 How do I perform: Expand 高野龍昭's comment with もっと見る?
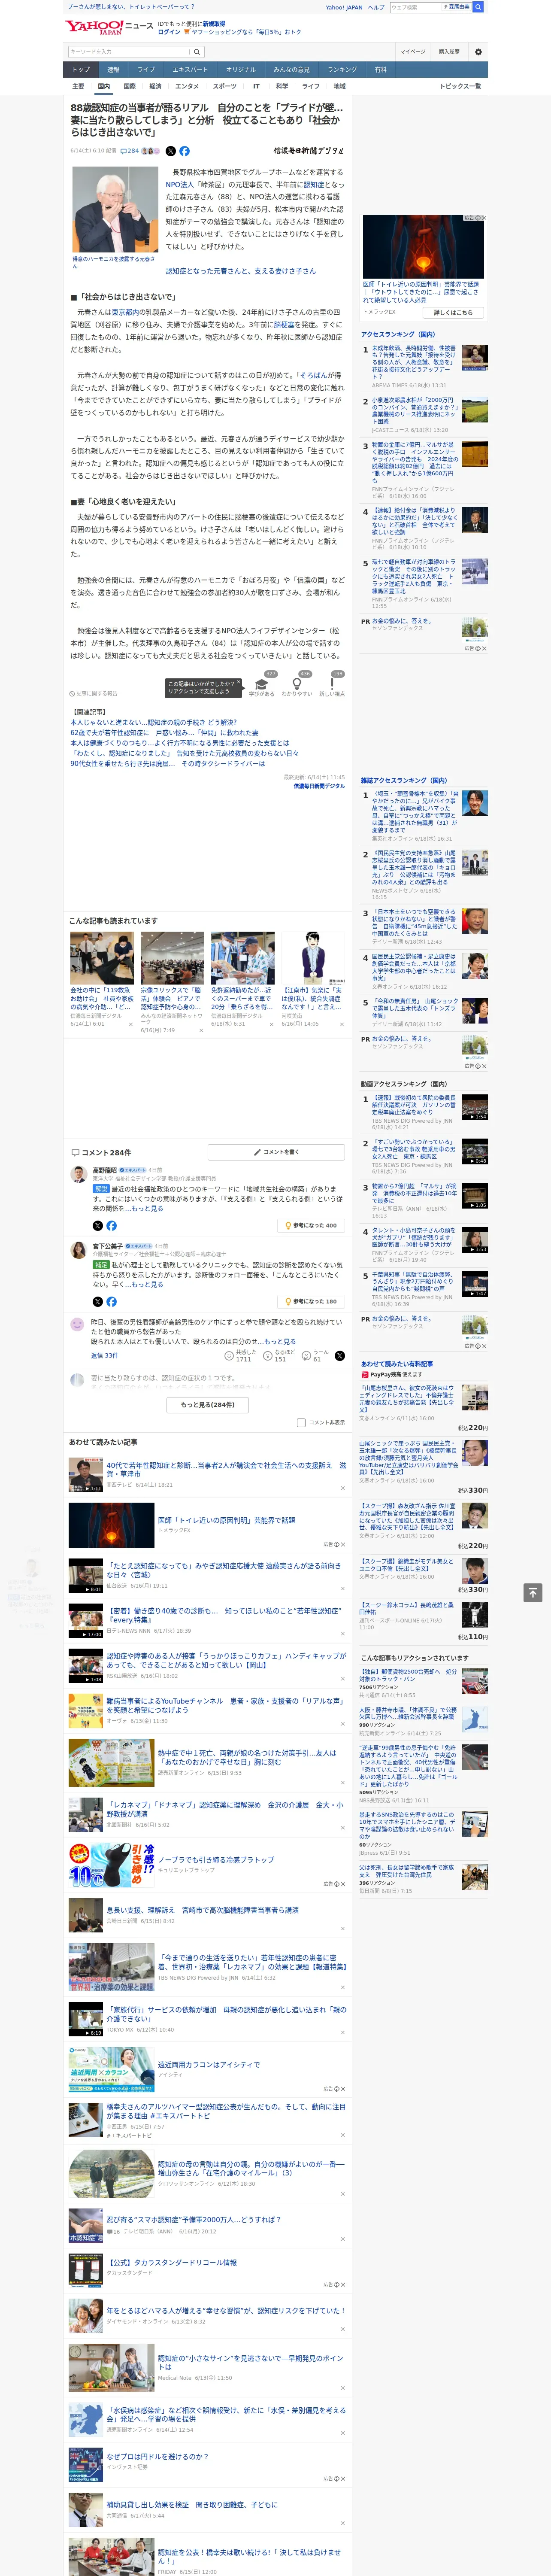click(x=148, y=1208)
